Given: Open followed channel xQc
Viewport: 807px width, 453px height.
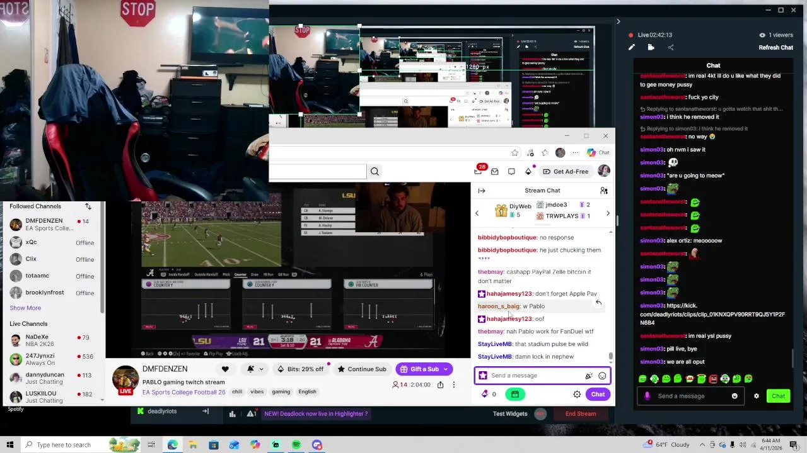Looking at the screenshot, I should (x=52, y=242).
